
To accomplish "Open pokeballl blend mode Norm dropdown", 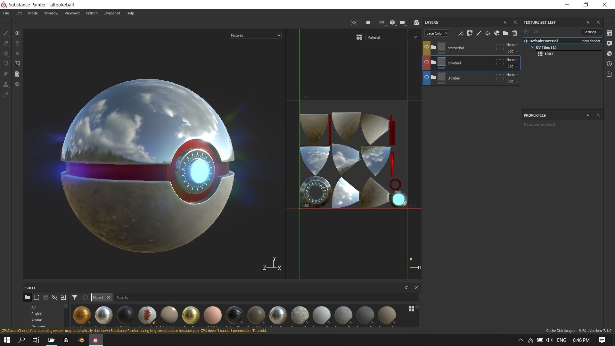I will 512,60.
